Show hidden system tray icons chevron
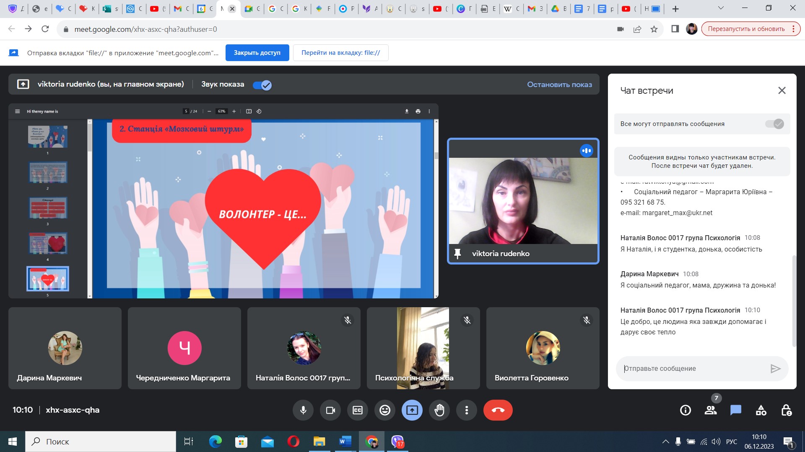805x452 pixels. pyautogui.click(x=665, y=442)
